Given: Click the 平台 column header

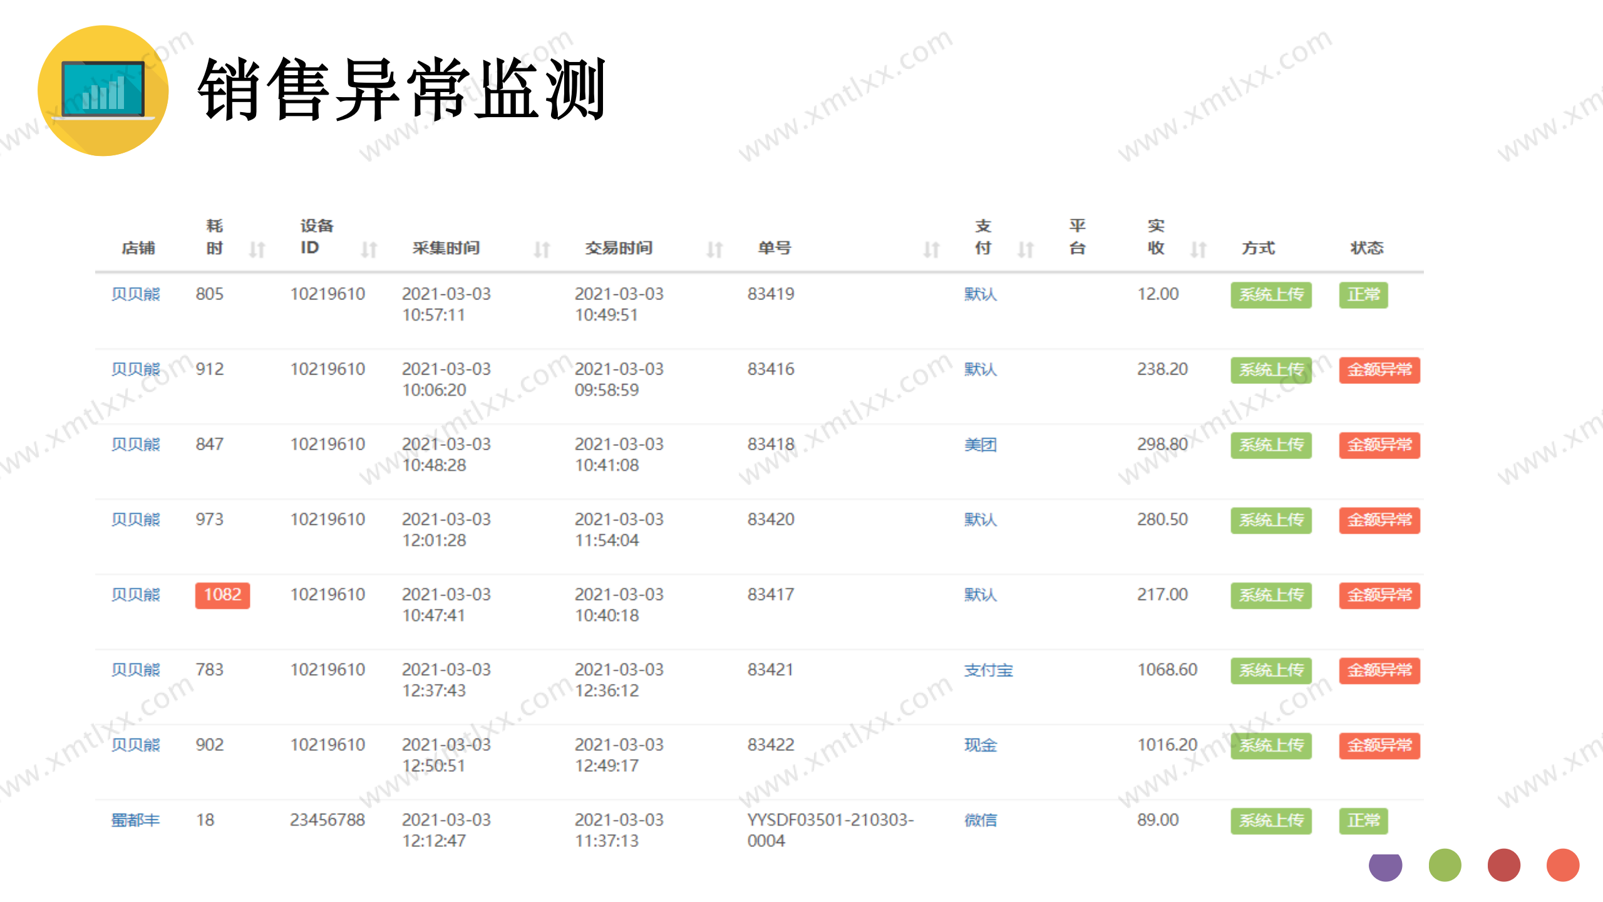Looking at the screenshot, I should [x=1077, y=237].
